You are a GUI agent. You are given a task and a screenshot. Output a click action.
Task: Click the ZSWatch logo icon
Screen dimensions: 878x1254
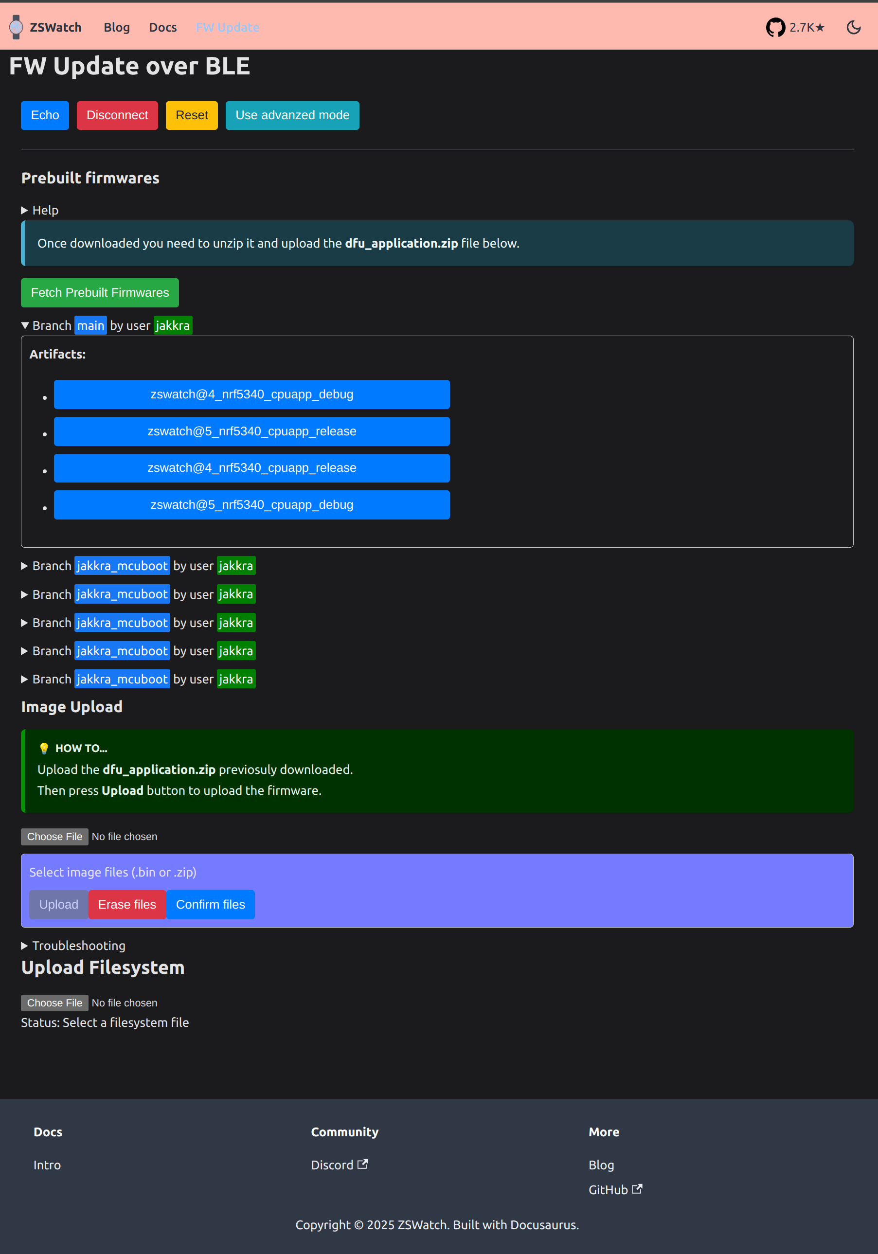click(17, 27)
